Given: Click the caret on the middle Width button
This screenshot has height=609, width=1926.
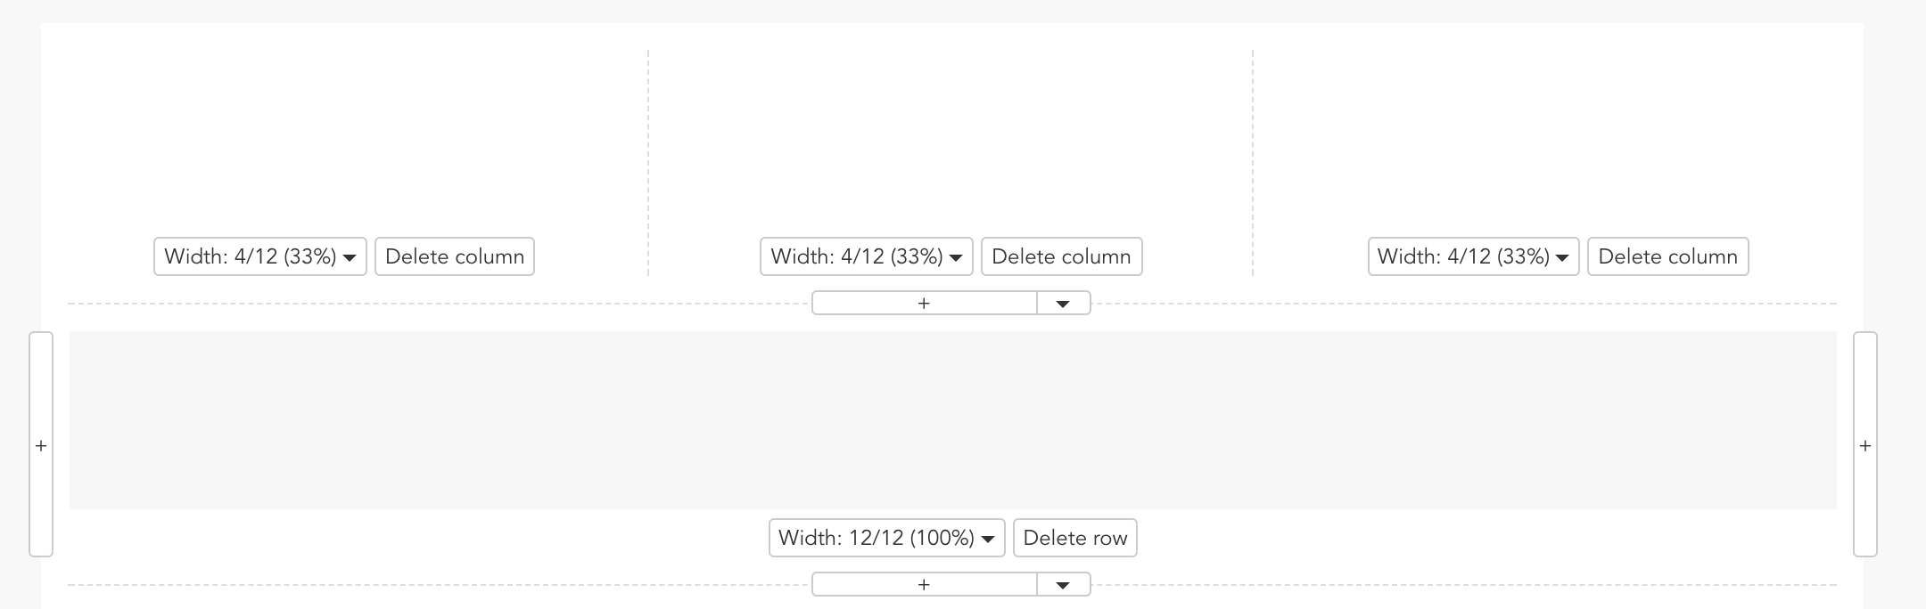Looking at the screenshot, I should point(956,256).
